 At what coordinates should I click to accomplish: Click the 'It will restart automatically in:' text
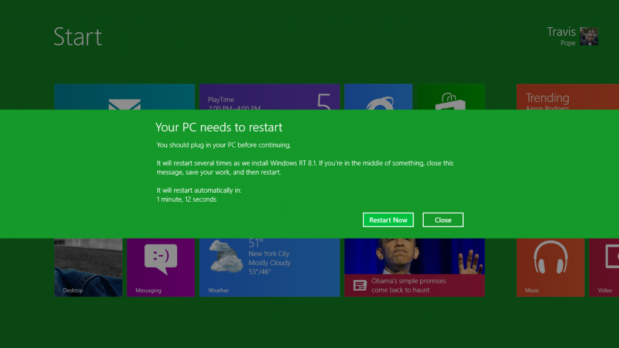[198, 190]
